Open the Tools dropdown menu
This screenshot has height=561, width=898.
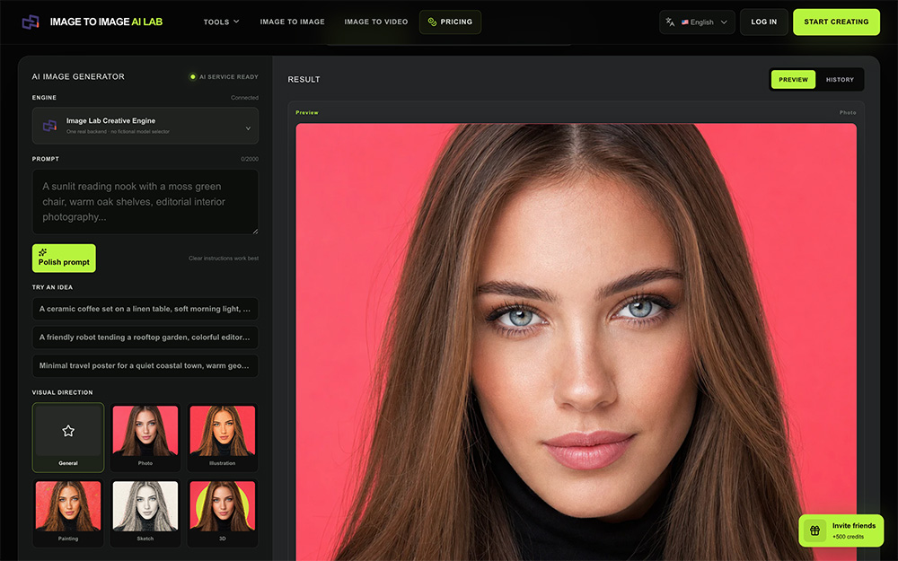[221, 22]
